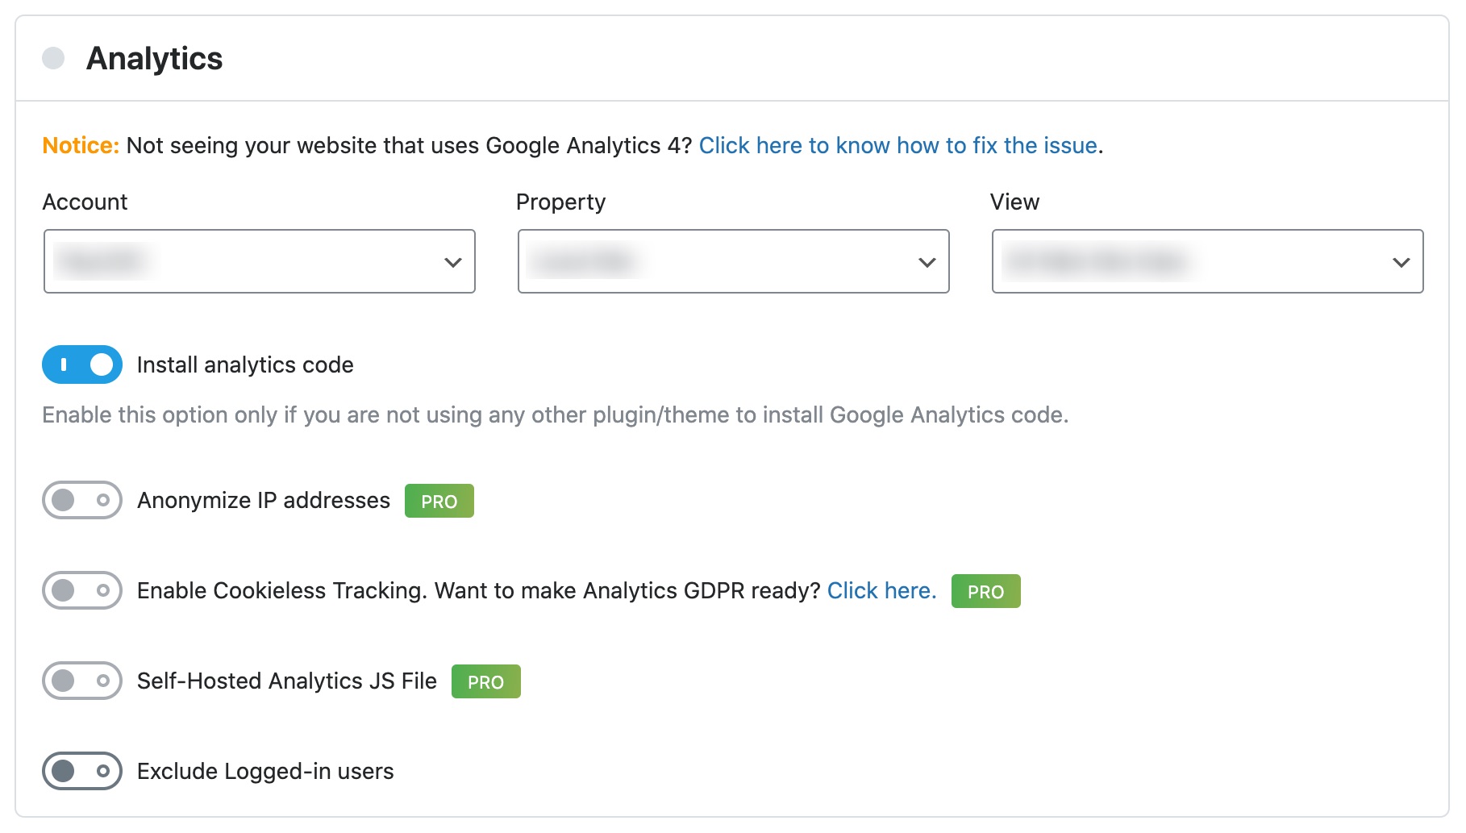Click PRO badge next to Self-Hosted Analytics JS File
Screen dimensions: 1466x833
tap(486, 681)
